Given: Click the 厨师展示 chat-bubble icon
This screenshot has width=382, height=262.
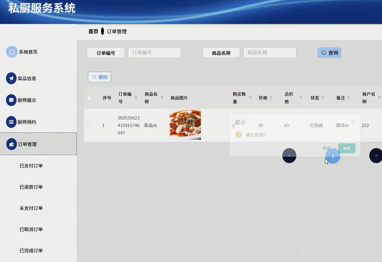Looking at the screenshot, I should 11,100.
